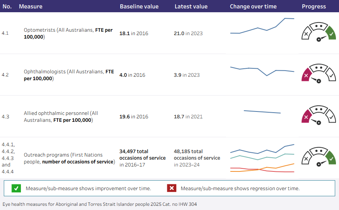Viewport: 339px width, 210px height.
Task: Click the Allied ophthalmic personnel gauge icon
Action: click(319, 115)
